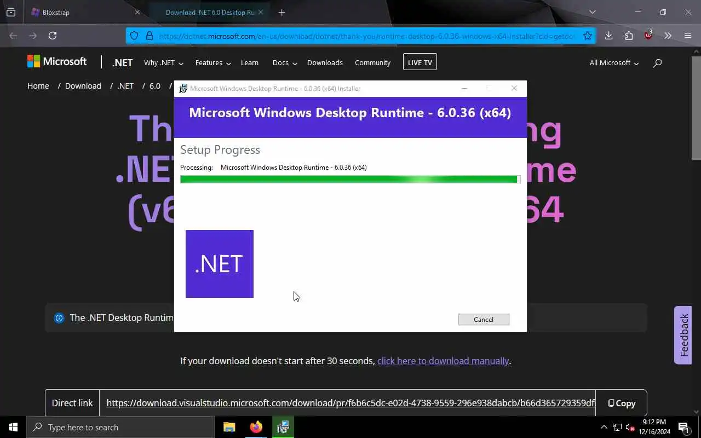
Task: Expand the Why .NET menu
Action: (163, 62)
